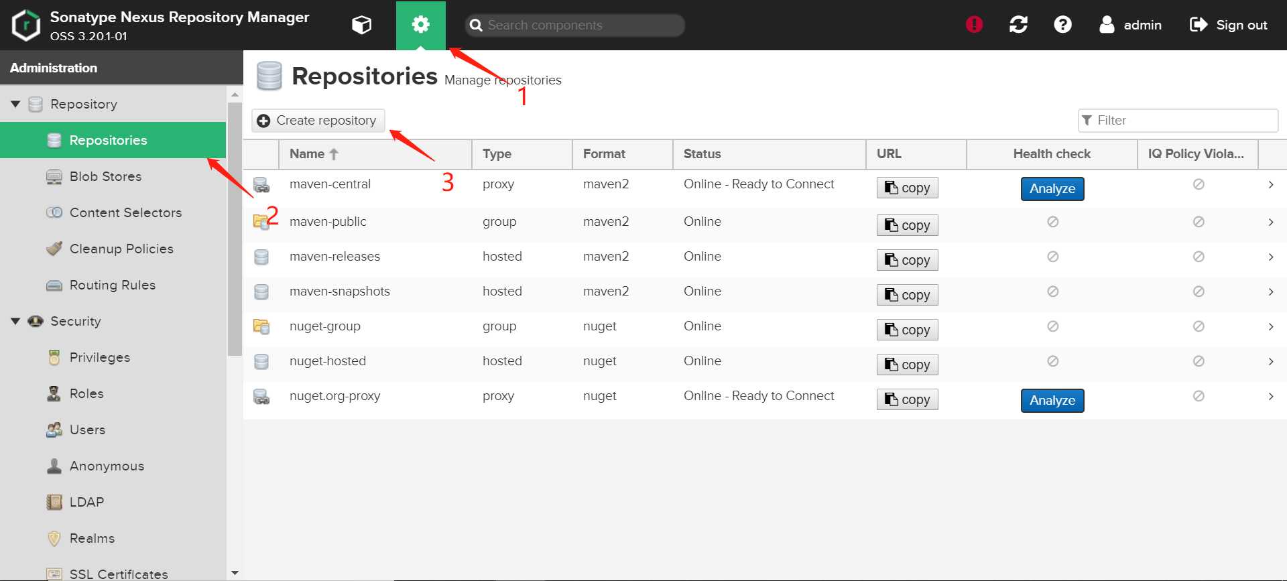Screen dimensions: 1287x581
Task: Click maven-snapshots hosted repository icon
Action: tap(261, 292)
